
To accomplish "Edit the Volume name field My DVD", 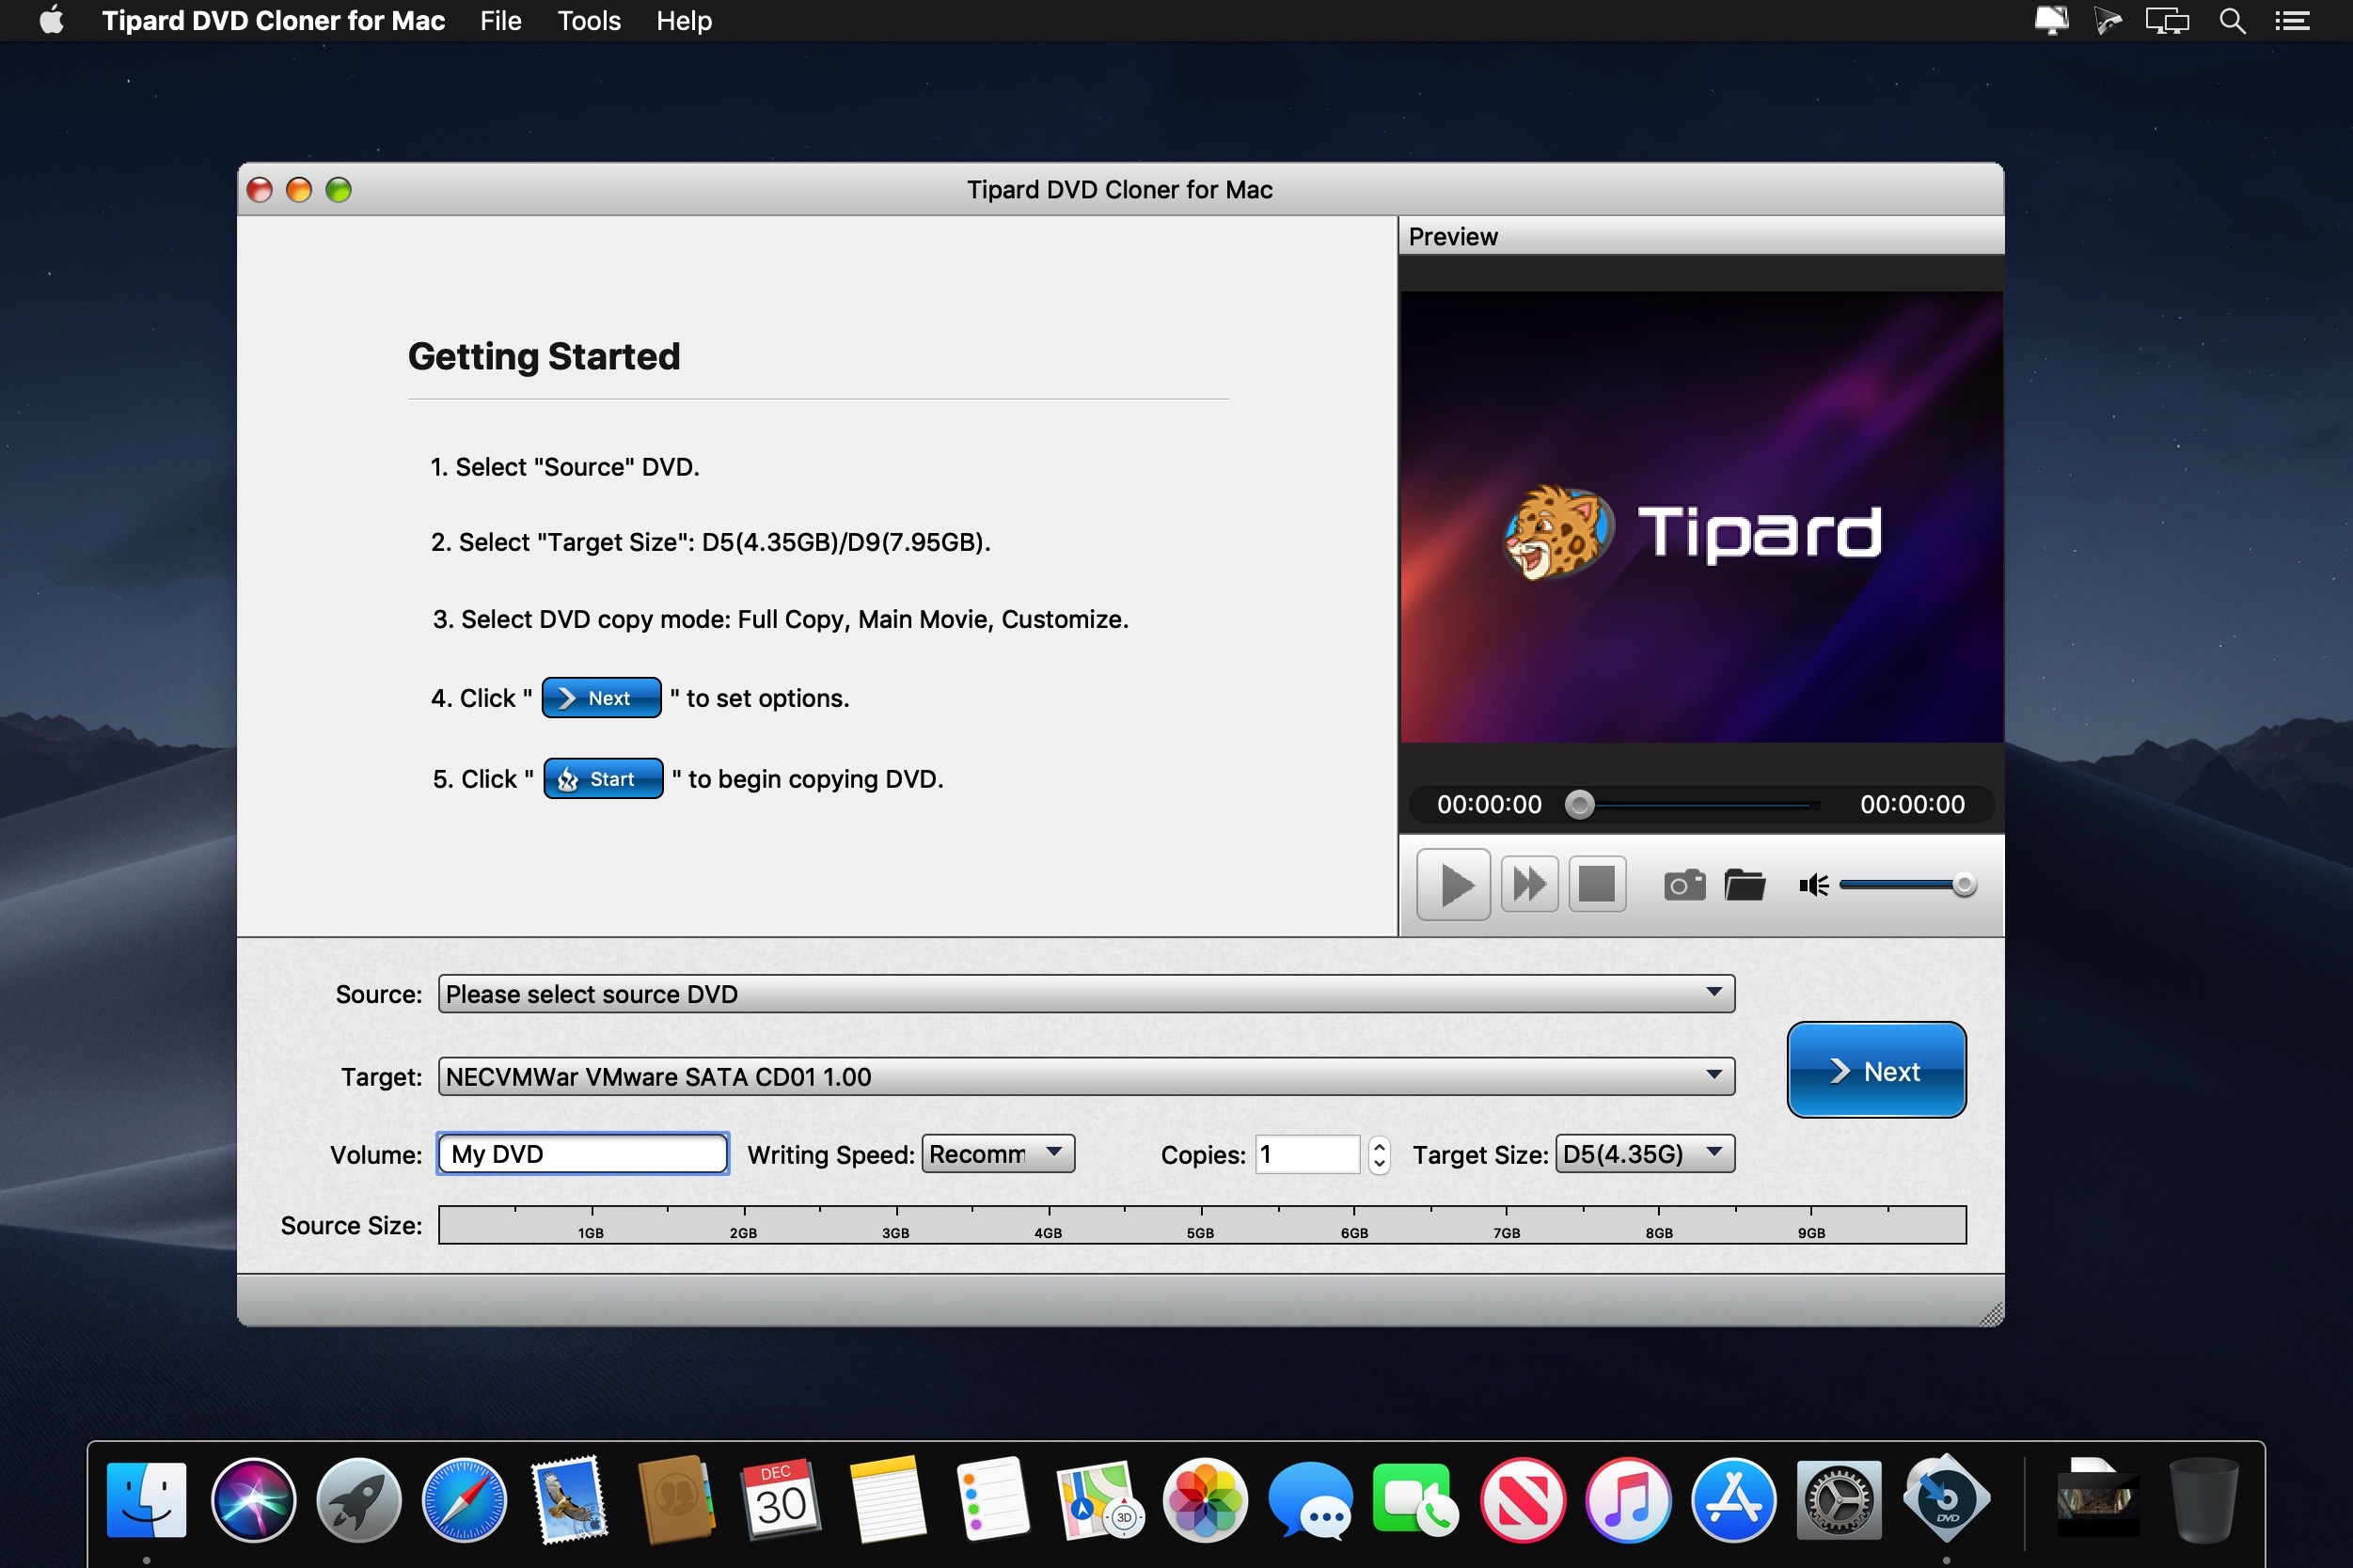I will 581,1155.
